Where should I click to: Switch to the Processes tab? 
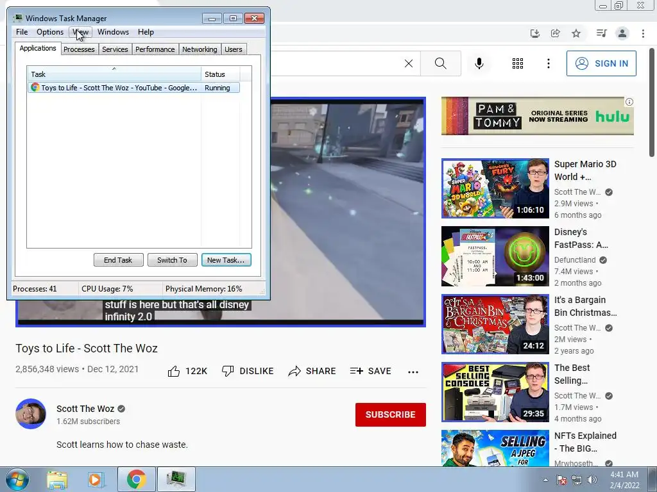point(79,49)
